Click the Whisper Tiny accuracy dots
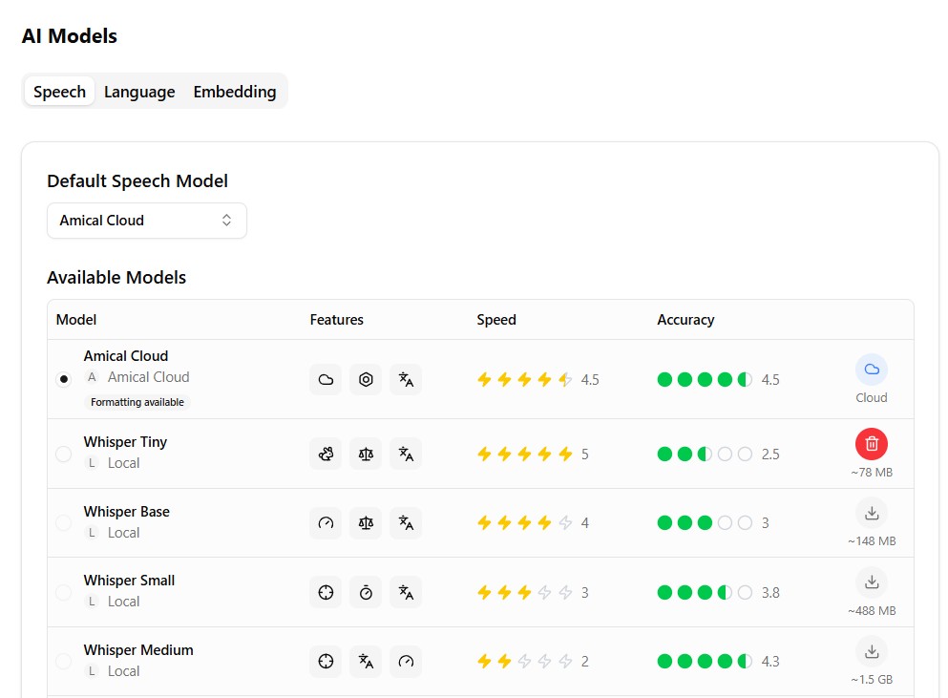 coord(705,454)
